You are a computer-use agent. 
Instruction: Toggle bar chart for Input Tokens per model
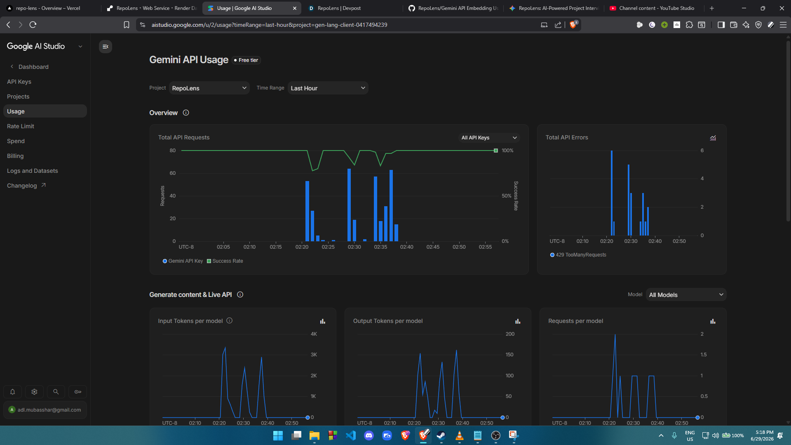tap(323, 321)
